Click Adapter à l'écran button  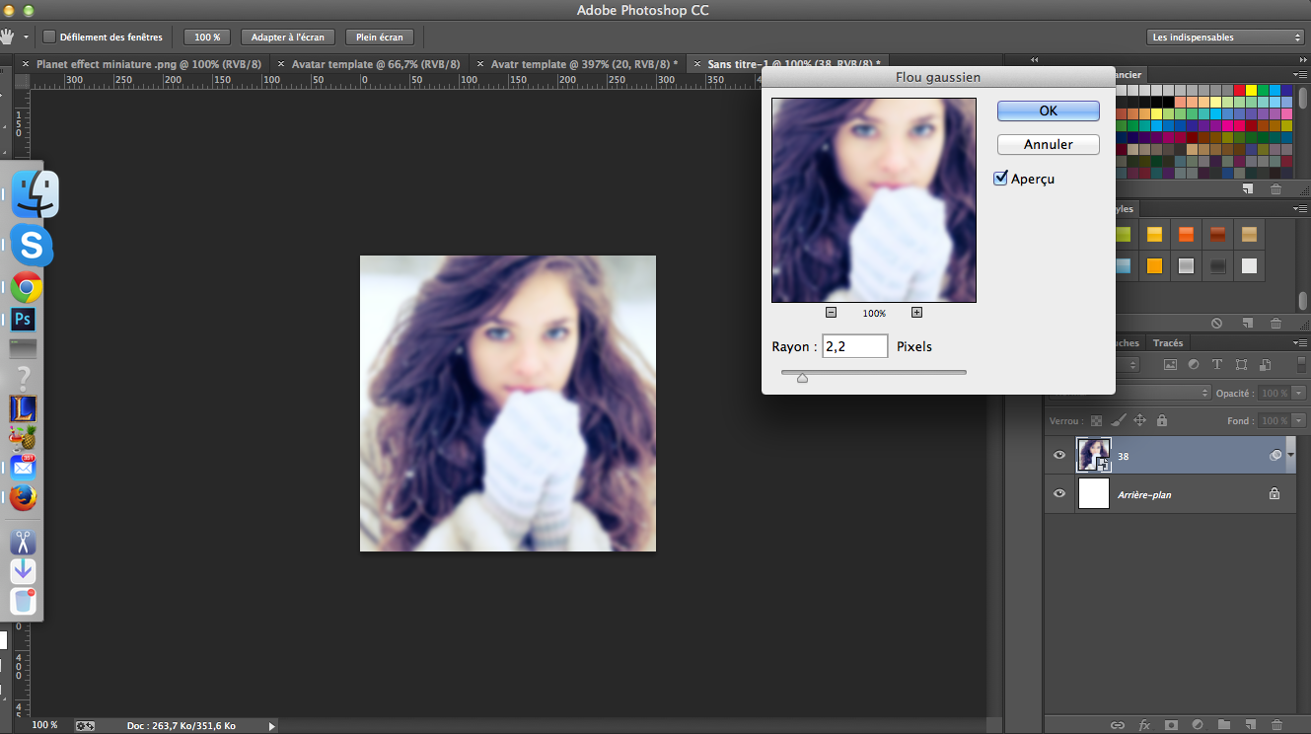(x=288, y=37)
